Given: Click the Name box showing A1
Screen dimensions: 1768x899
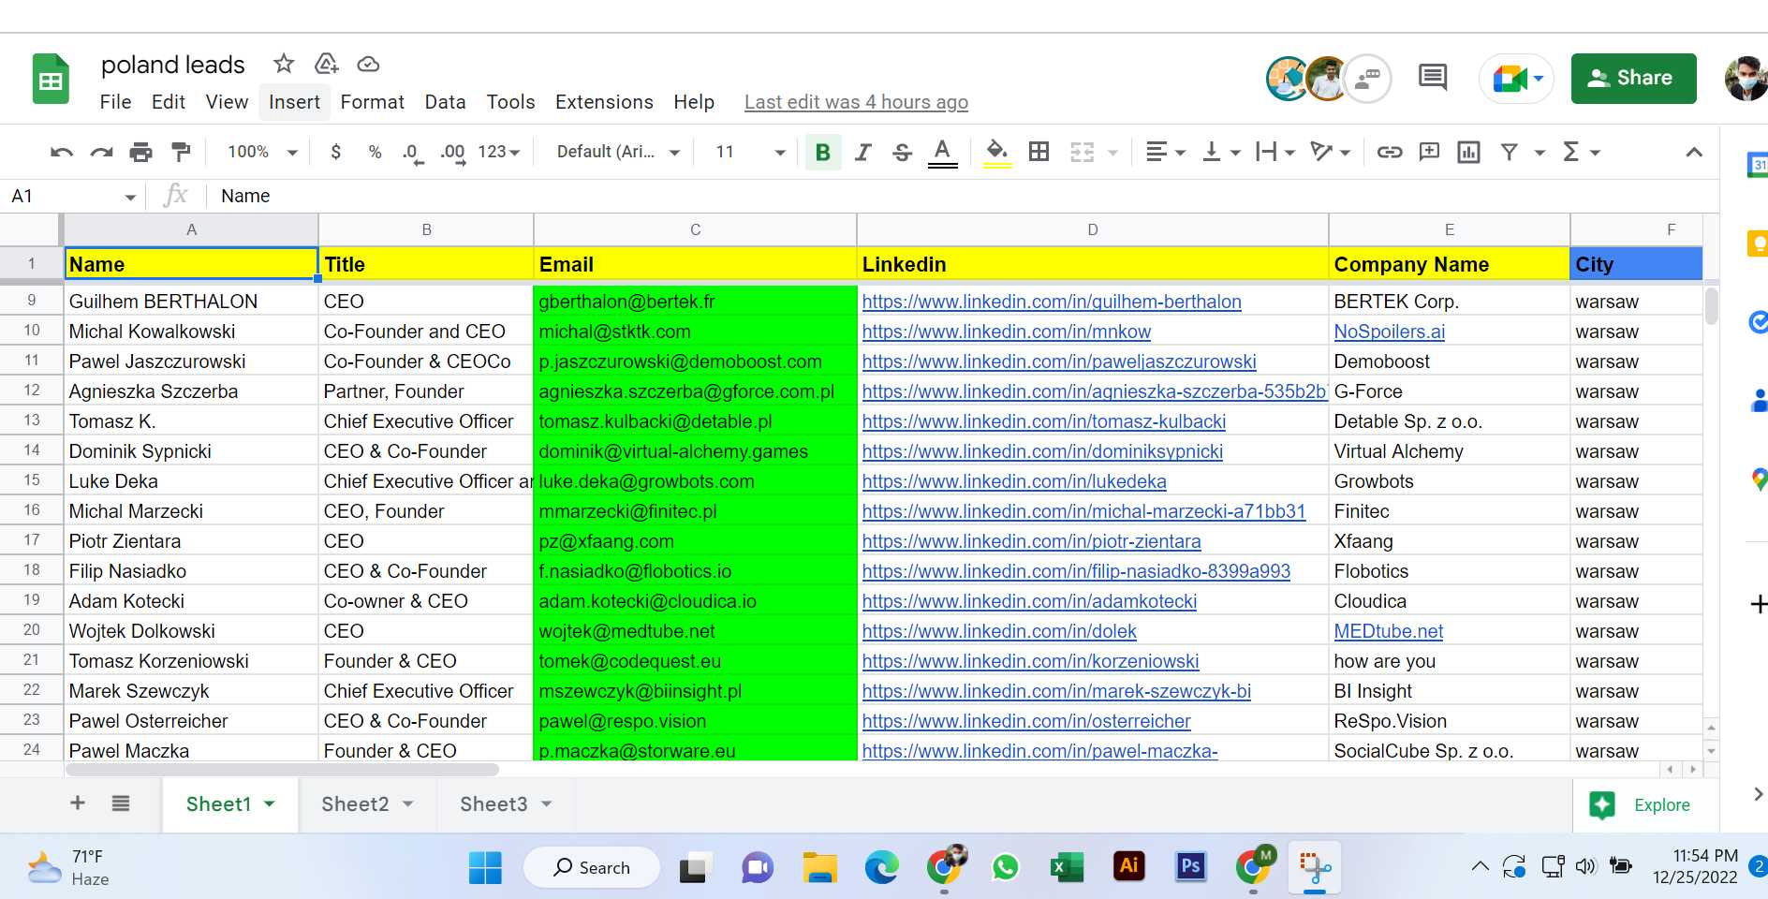Looking at the screenshot, I should pyautogui.click(x=73, y=196).
